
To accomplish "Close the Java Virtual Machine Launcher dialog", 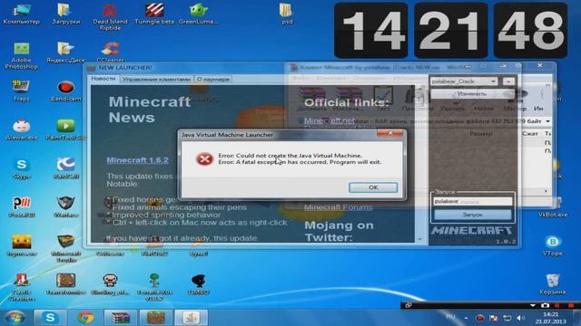I will coord(389,133).
